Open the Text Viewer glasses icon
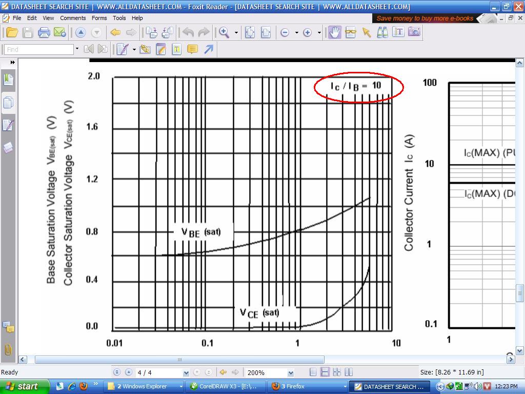Screen dimensions: 525x394 click(351, 32)
